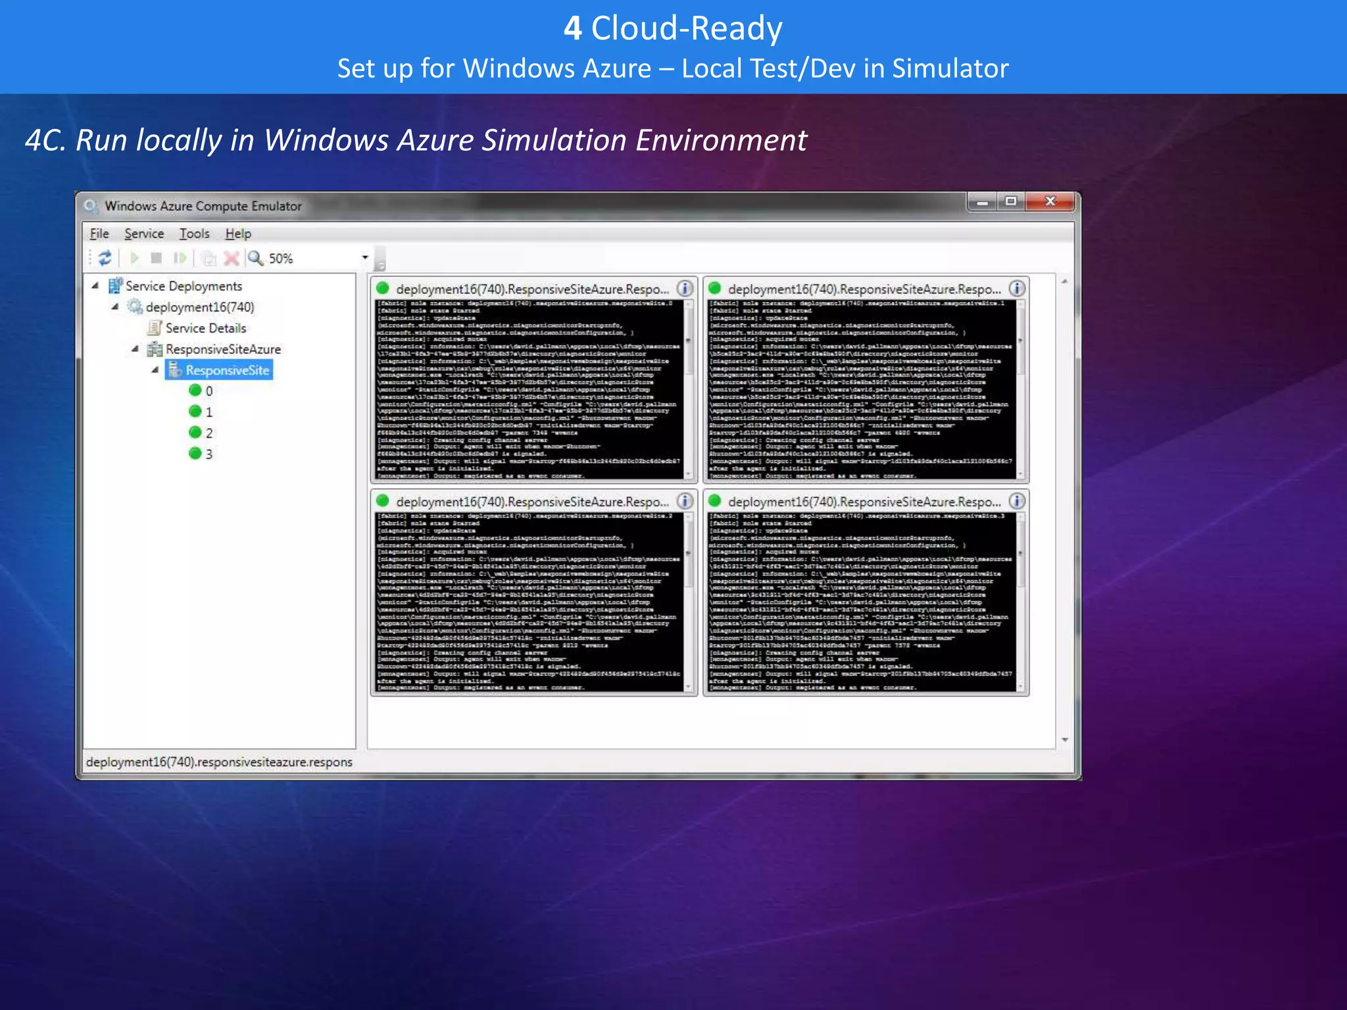Viewport: 1347px width, 1010px height.
Task: Select instance number 2 in tree
Action: [209, 433]
